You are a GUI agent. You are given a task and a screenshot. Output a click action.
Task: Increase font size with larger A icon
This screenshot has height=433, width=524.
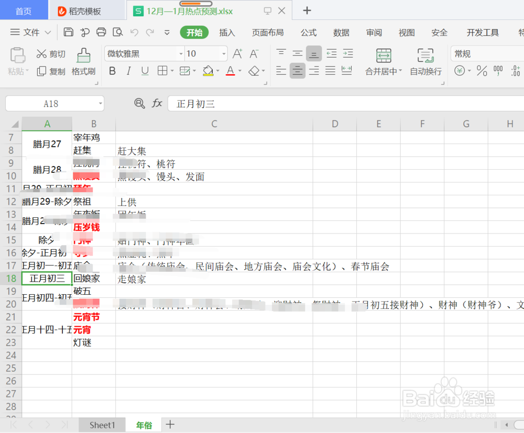tap(237, 53)
